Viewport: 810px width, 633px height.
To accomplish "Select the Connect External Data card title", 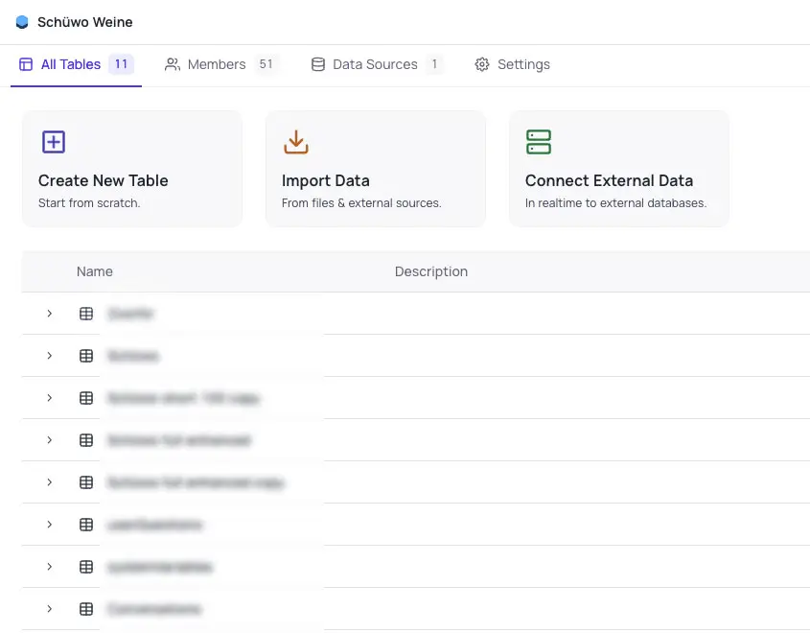I will 609,180.
